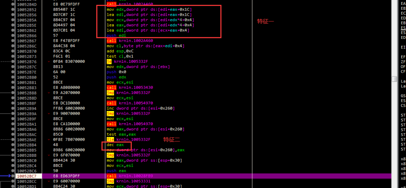Screen dimensions: 406x188
Task: Click the blue EIP arrow at 10052BC7
Action: click(8, 176)
